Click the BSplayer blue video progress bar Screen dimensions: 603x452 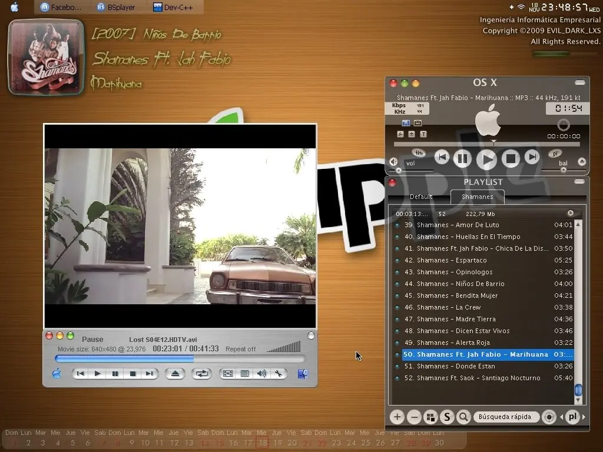coord(180,358)
